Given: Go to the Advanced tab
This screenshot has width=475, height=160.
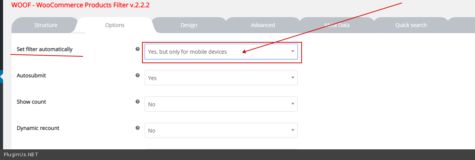Looking at the screenshot, I should (x=263, y=25).
